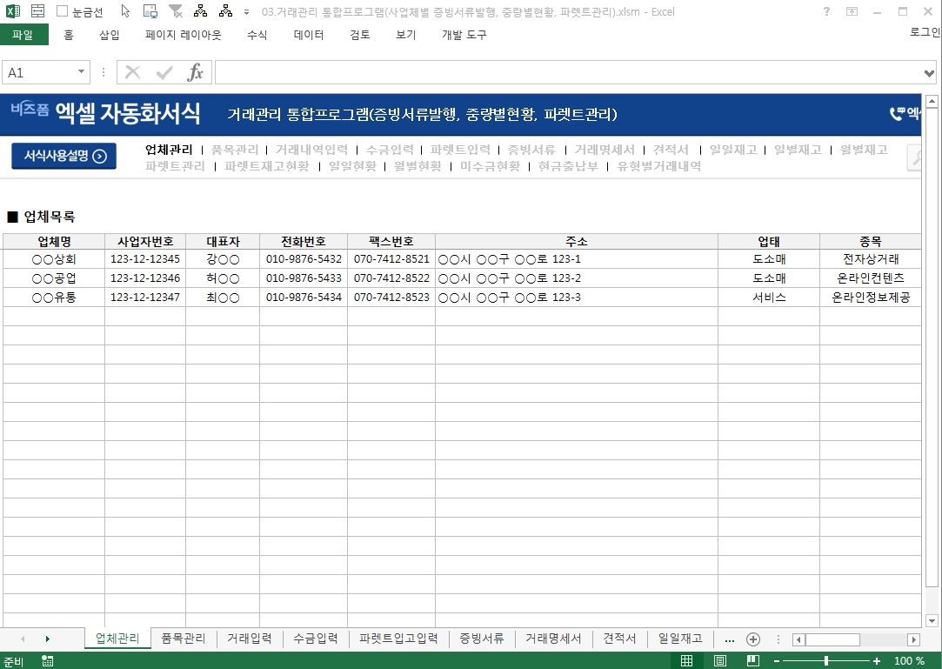Click the clear filter funnel icon
The image size is (942, 669).
click(176, 10)
